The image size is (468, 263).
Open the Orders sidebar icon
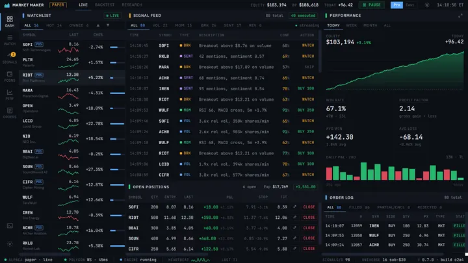coord(10,113)
